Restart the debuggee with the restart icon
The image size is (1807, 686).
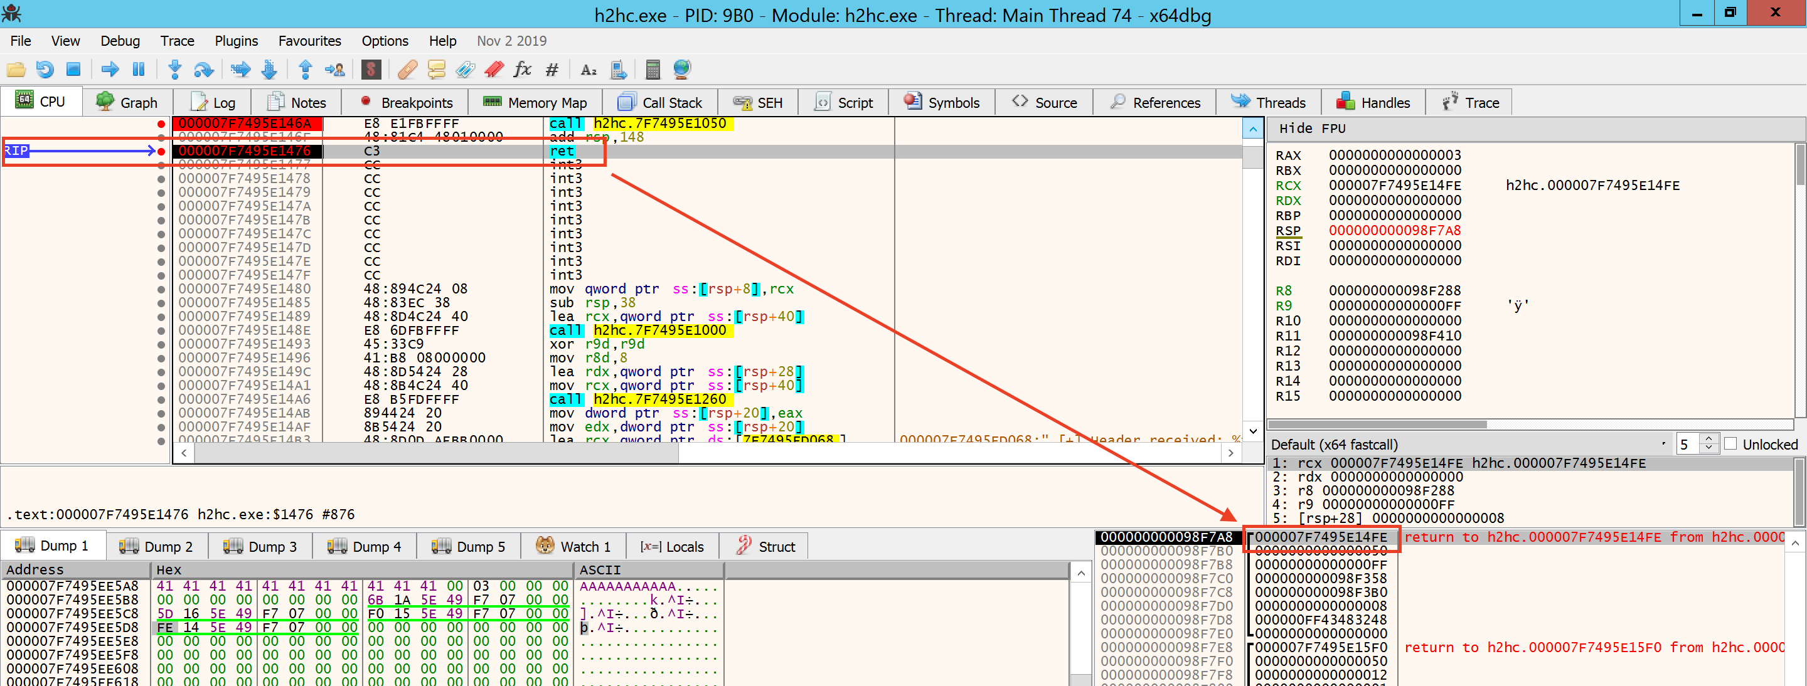44,69
